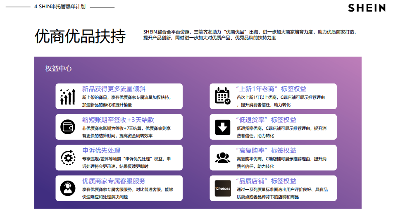Click header text 4 SHIN半托管爆单计划
Screen dimensions: 393x219
coord(60,7)
